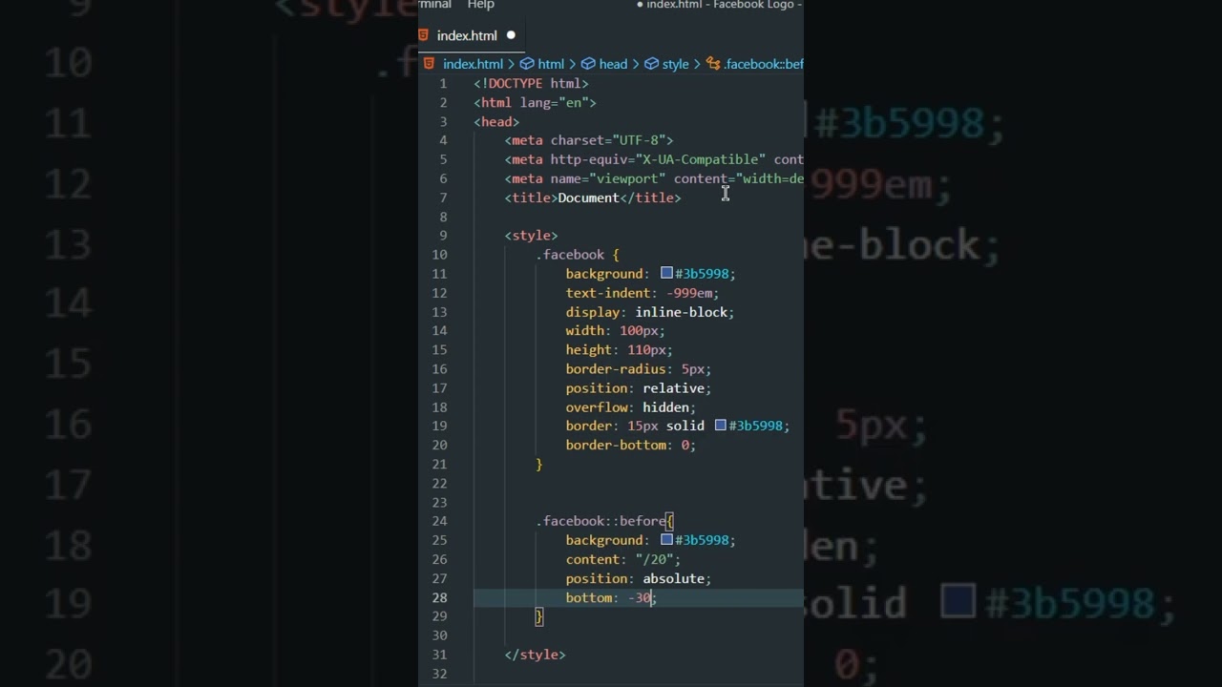Screen dimensions: 1222x687
Task: Select the .facebook::before breadcrumb segment
Action: click(x=764, y=64)
